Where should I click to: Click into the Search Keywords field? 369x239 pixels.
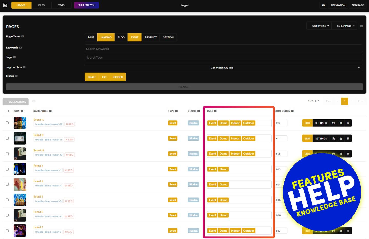(223, 49)
